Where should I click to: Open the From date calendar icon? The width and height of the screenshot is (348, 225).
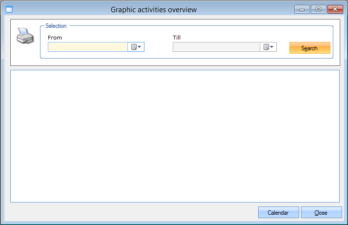click(133, 47)
